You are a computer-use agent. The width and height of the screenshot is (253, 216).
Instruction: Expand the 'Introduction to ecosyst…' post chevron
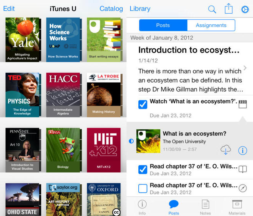[245, 68]
